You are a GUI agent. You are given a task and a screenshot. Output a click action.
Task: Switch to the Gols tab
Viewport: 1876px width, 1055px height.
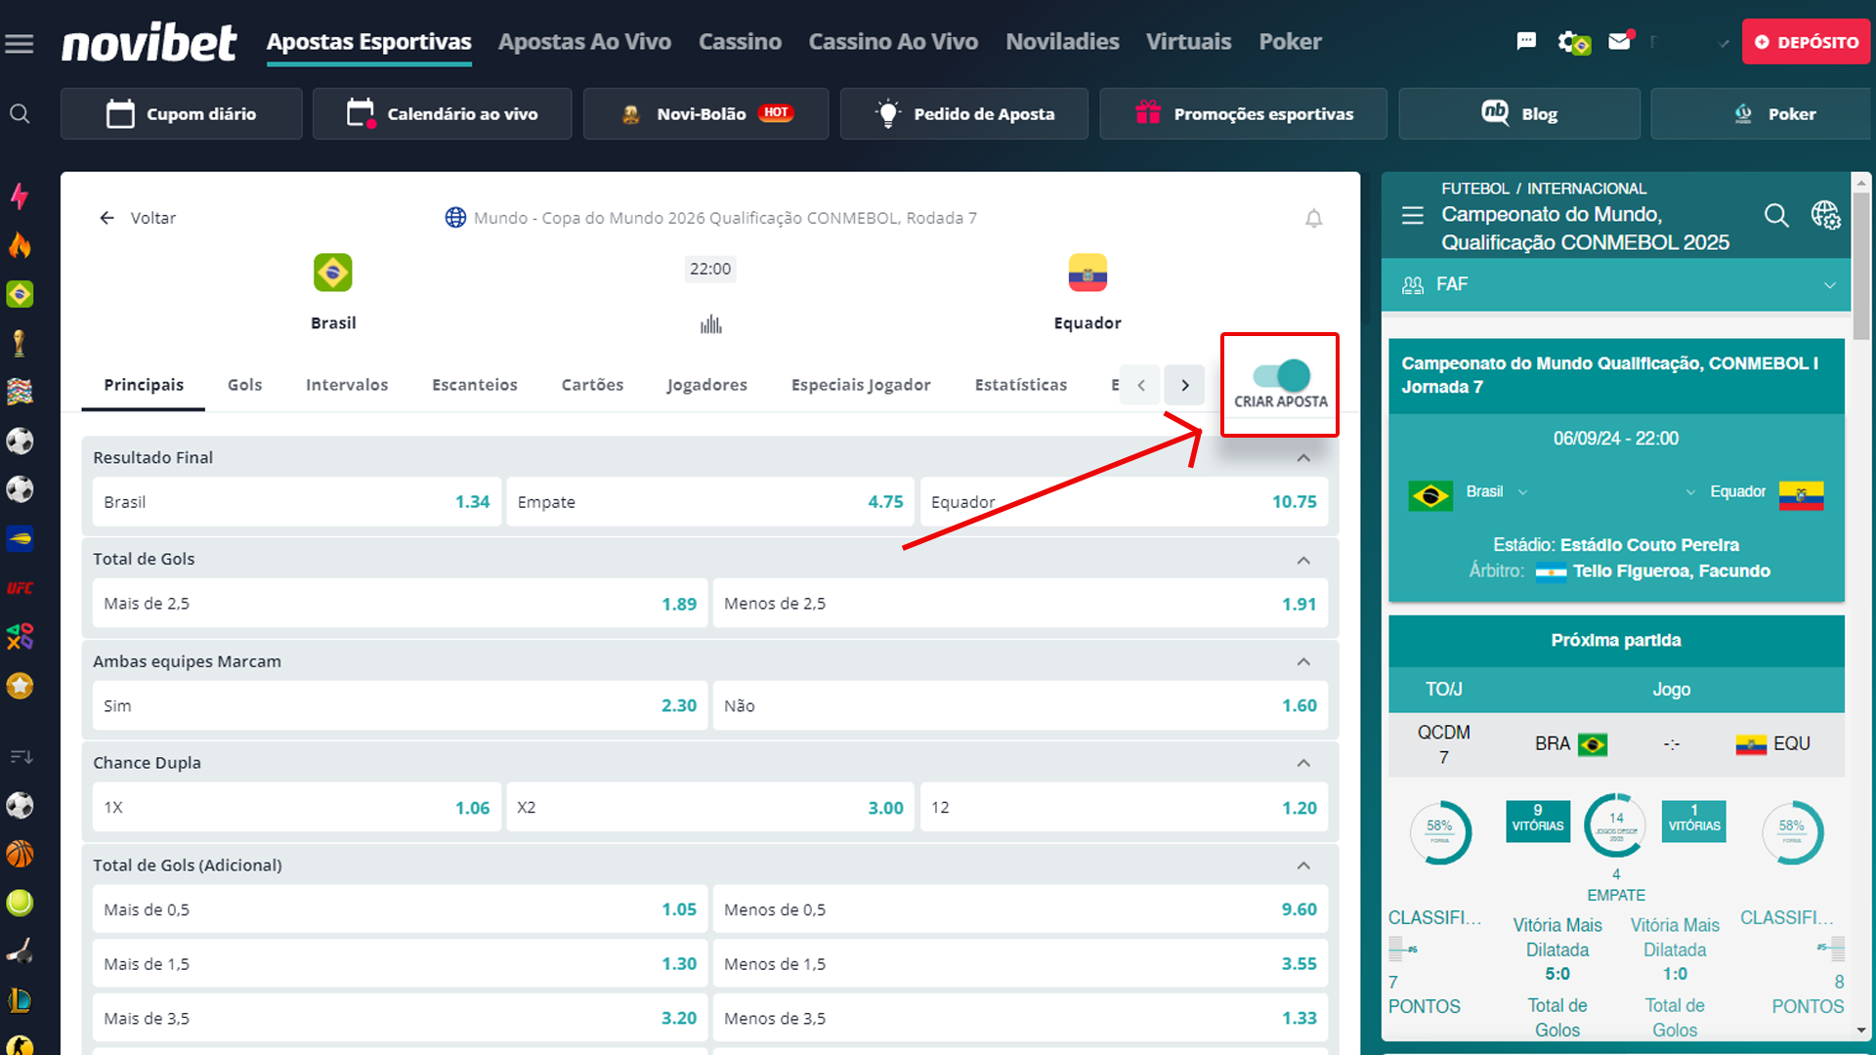tap(244, 385)
